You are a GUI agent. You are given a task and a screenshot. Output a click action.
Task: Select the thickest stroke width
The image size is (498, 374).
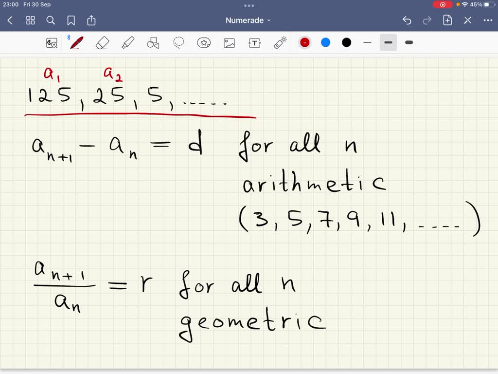point(409,43)
